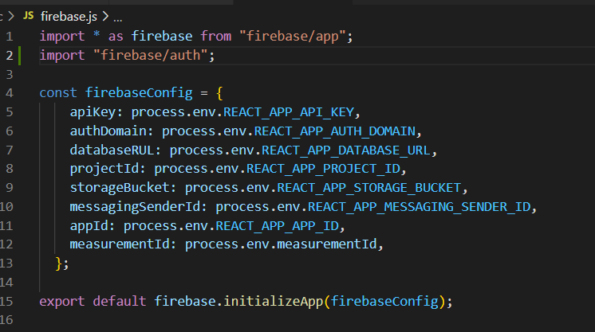Image resolution: width=595 pixels, height=332 pixels.
Task: Click the authDomain property name
Action: tap(108, 131)
